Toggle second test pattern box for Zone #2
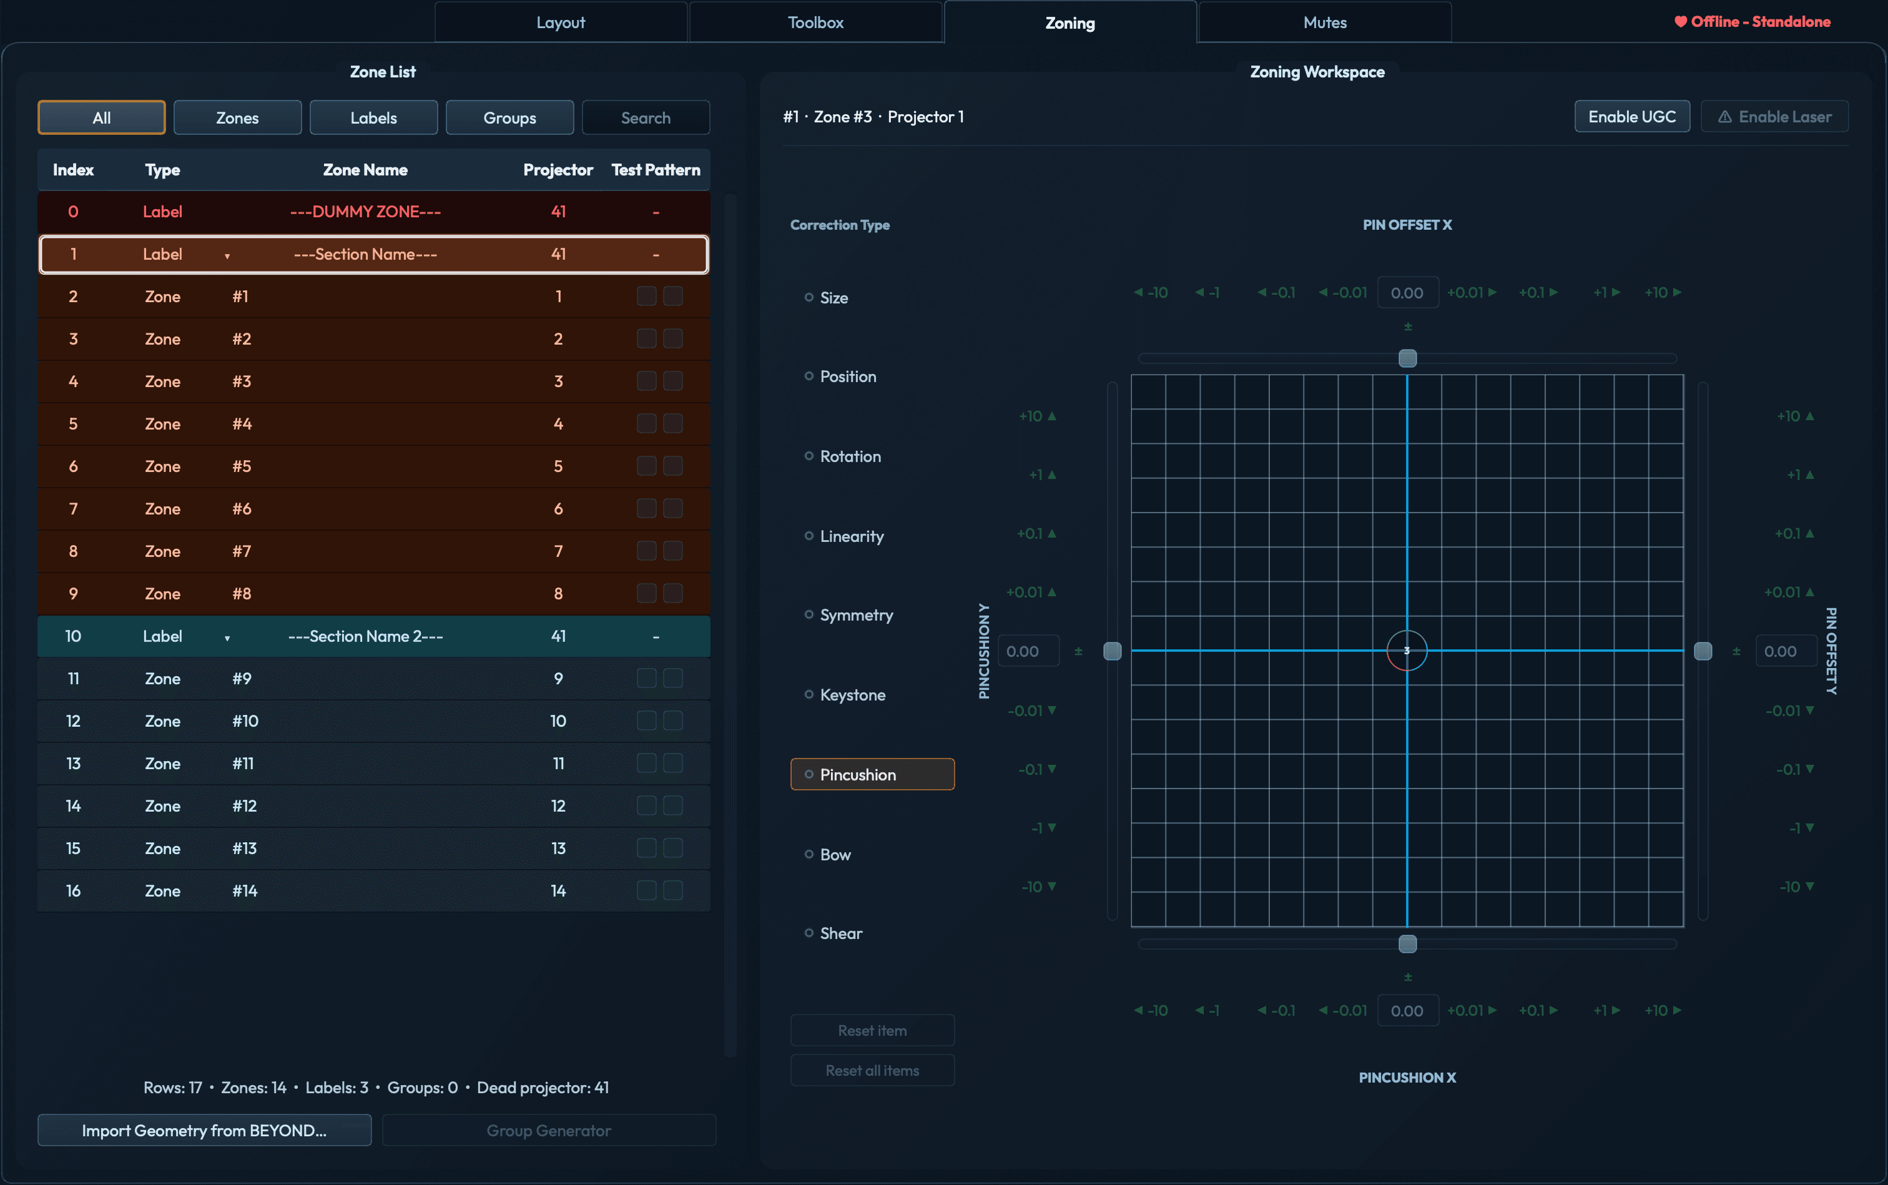The image size is (1888, 1185). 673,338
